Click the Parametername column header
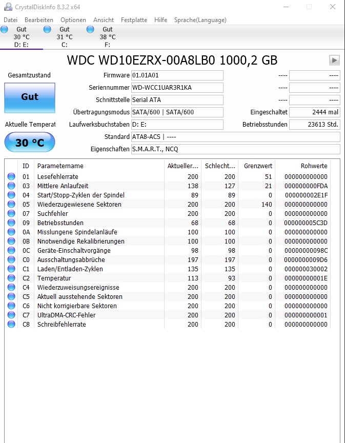 point(99,166)
